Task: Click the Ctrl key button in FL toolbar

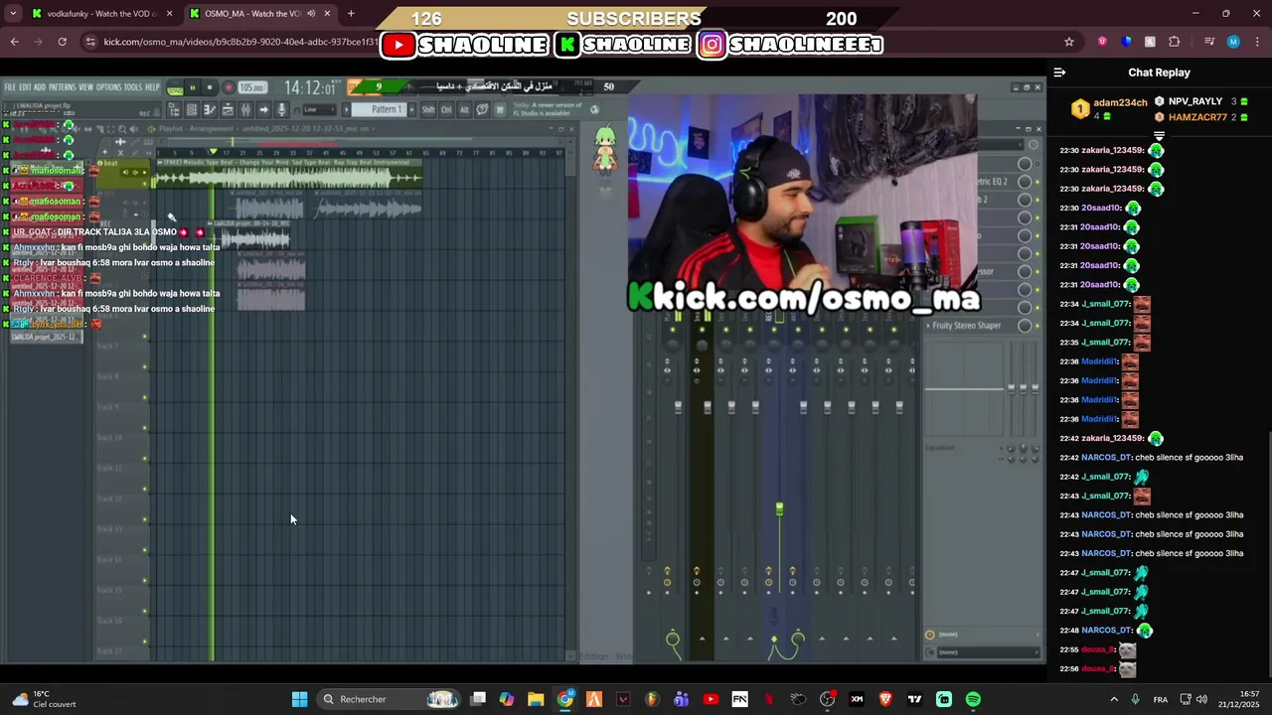Action: tap(446, 109)
